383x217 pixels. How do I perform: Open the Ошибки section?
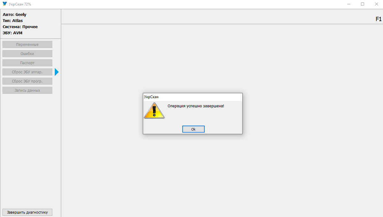click(27, 54)
